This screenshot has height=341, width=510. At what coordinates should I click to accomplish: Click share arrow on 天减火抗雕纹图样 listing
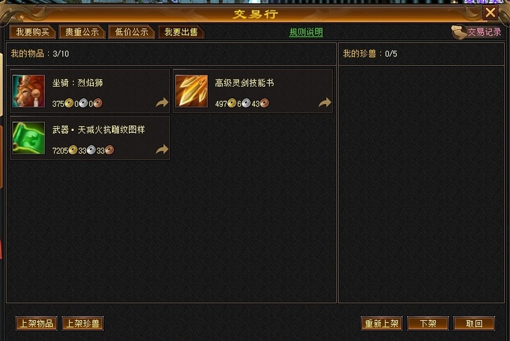[162, 149]
